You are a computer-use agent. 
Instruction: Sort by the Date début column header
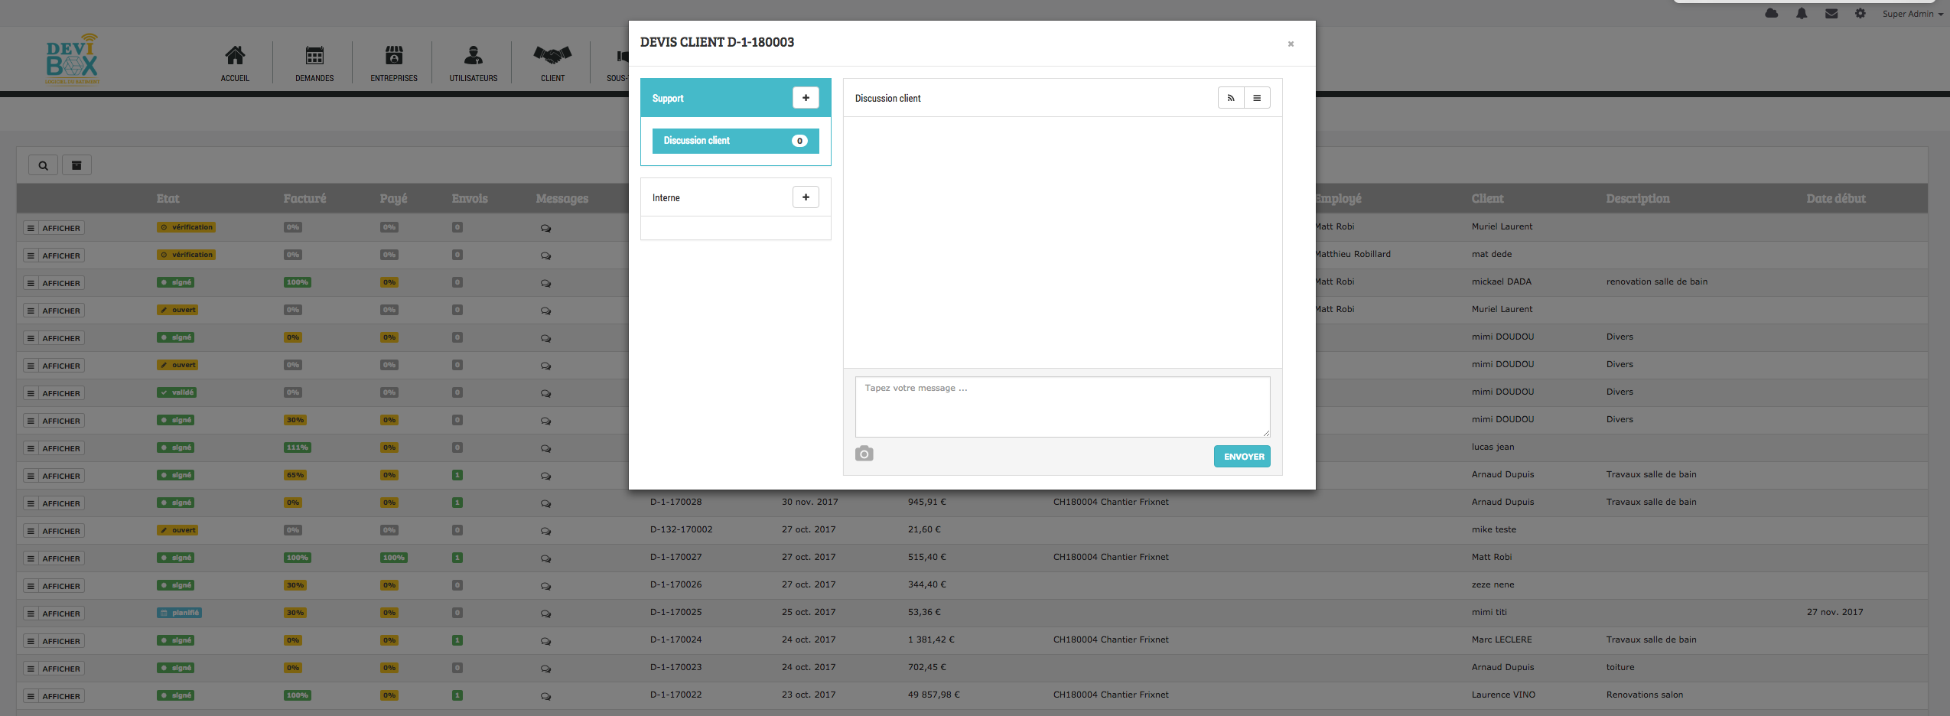coord(1836,198)
